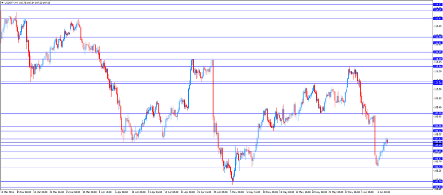Click the 6 Jun 00:00 time label
The height and width of the screenshot is (195, 443).
[384, 192]
